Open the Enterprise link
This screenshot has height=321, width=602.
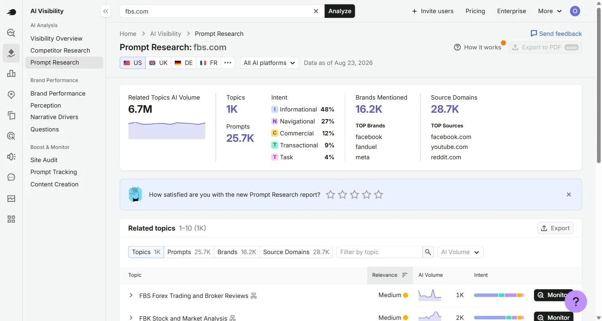coord(512,11)
